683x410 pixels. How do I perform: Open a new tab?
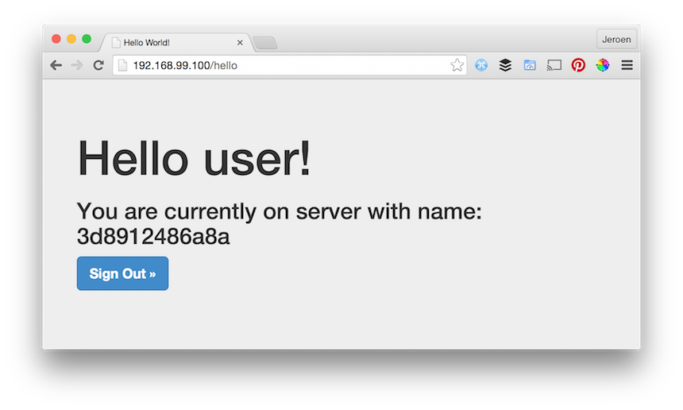[265, 43]
